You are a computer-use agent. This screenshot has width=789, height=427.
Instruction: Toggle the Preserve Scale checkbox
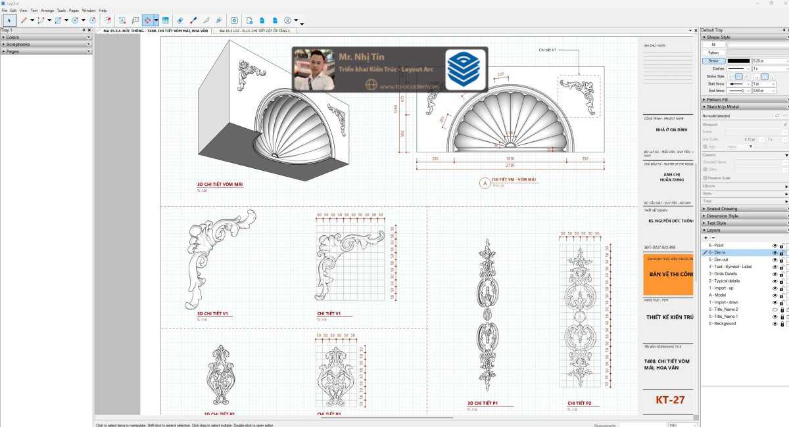[x=705, y=178]
